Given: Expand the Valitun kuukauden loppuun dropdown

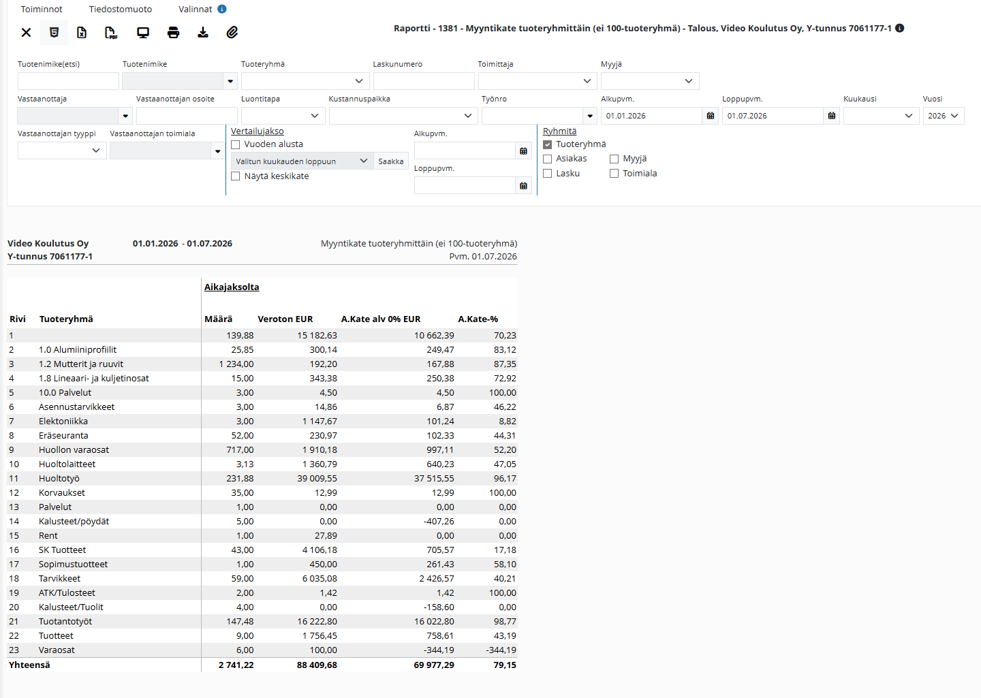Looking at the screenshot, I should 302,161.
